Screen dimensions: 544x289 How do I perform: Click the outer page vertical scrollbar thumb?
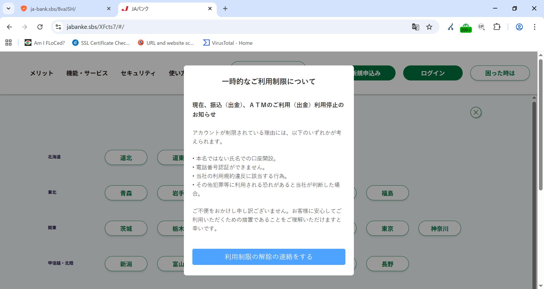point(541,125)
